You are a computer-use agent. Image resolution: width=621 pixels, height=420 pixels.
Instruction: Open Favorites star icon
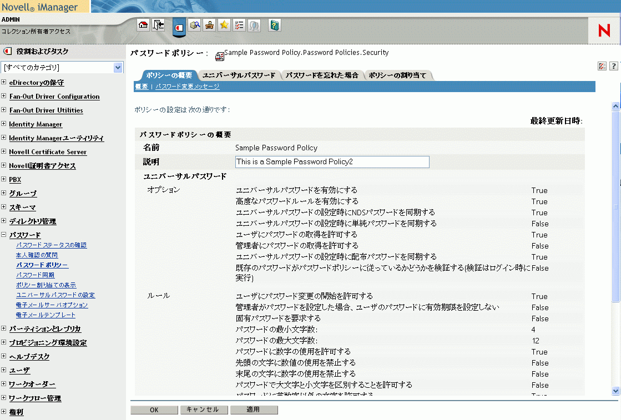224,26
